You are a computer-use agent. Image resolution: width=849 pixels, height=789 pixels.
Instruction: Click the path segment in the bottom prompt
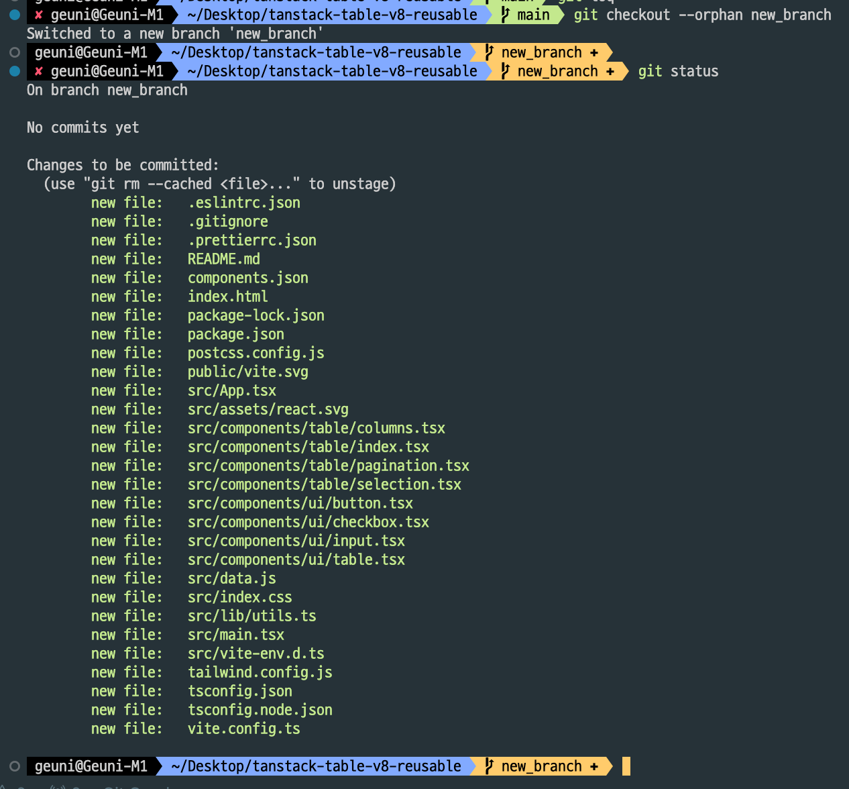pyautogui.click(x=317, y=766)
